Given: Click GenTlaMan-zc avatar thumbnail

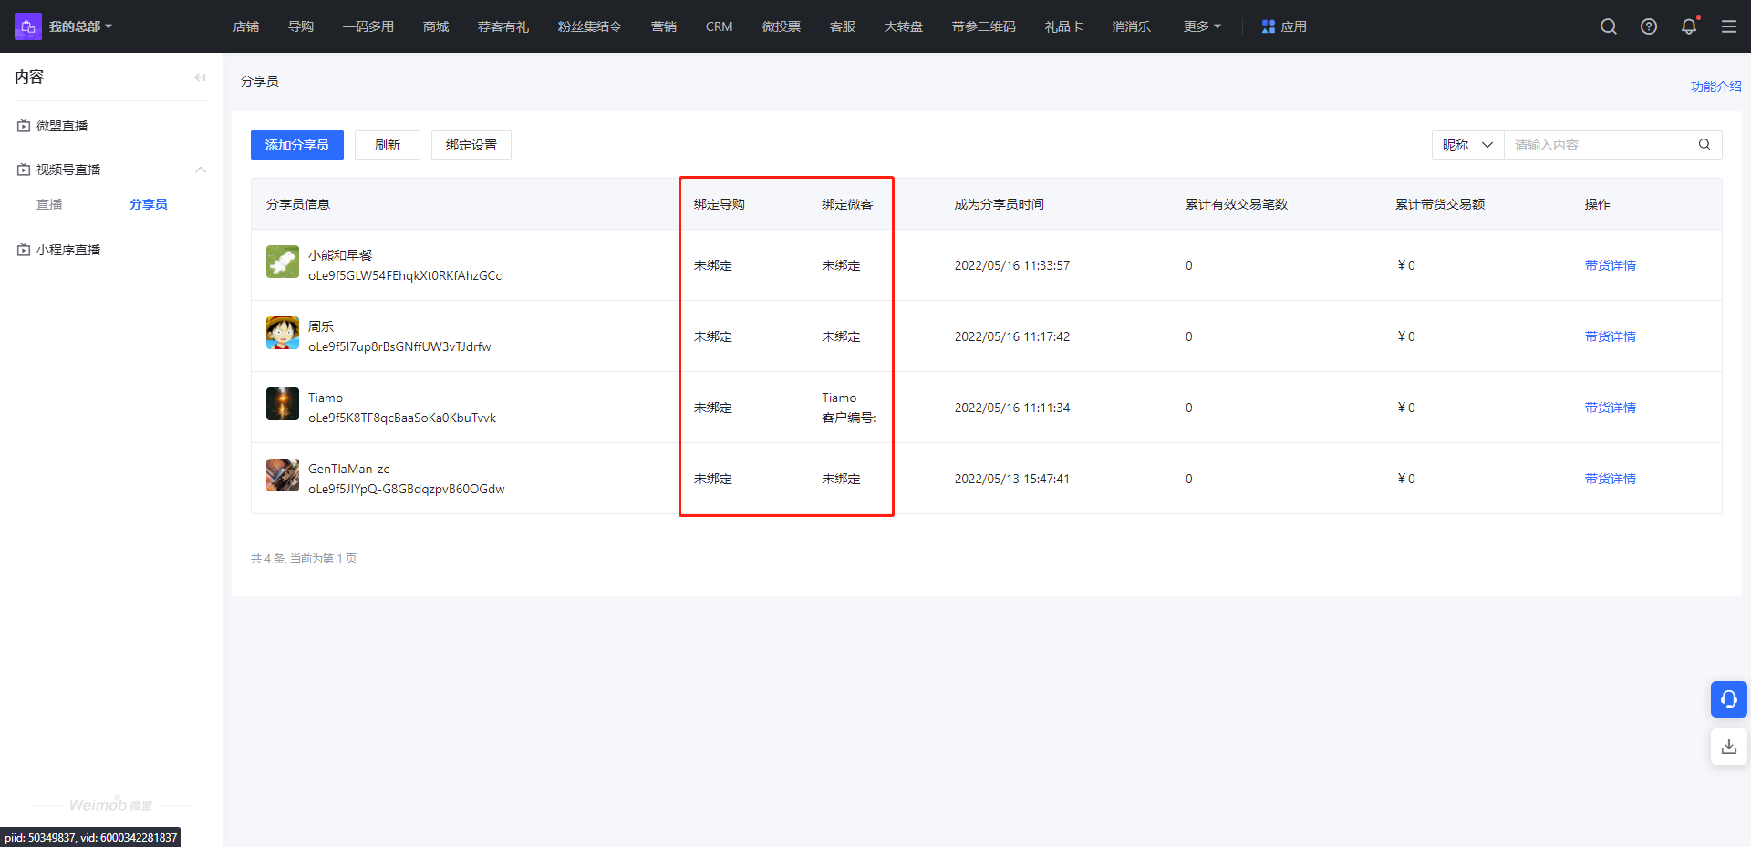Looking at the screenshot, I should (283, 475).
